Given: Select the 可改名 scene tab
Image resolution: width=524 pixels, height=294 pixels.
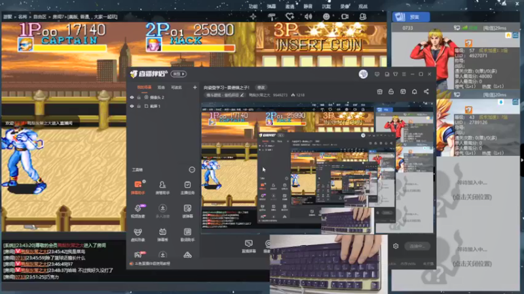Looking at the screenshot, I should 176,88.
